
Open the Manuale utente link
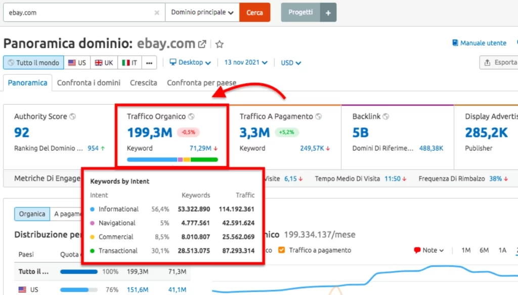[479, 43]
